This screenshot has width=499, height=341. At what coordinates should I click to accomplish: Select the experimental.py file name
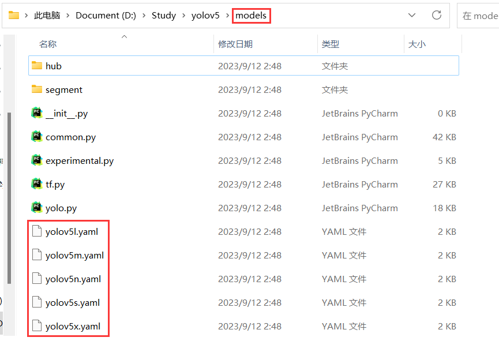tap(80, 161)
